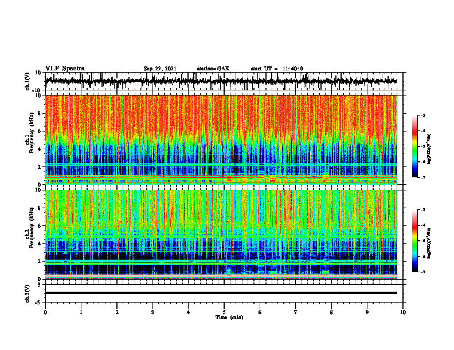Click the '4' tick on ch.1 frequency axis

coord(40,149)
